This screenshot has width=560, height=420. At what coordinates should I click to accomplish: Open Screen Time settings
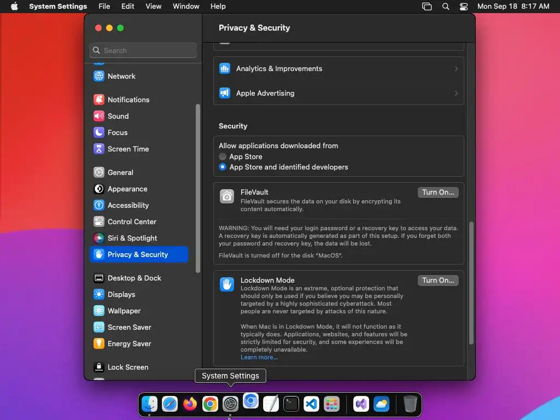coord(139,149)
